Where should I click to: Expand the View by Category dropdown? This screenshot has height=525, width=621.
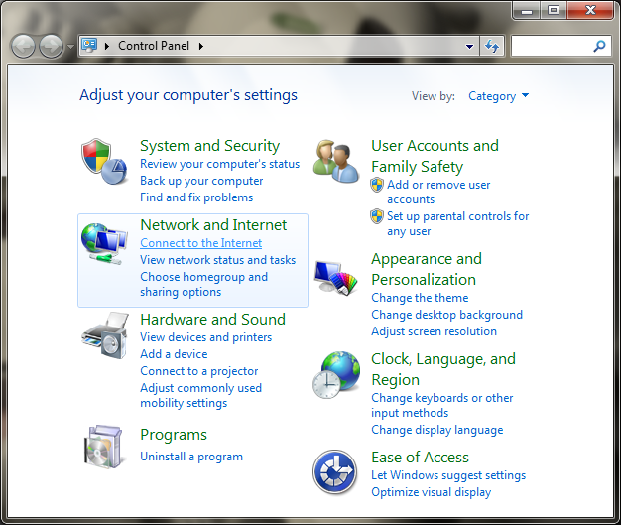[x=498, y=96]
